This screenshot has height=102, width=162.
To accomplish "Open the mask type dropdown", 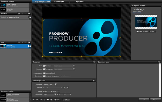I will point(64,66).
